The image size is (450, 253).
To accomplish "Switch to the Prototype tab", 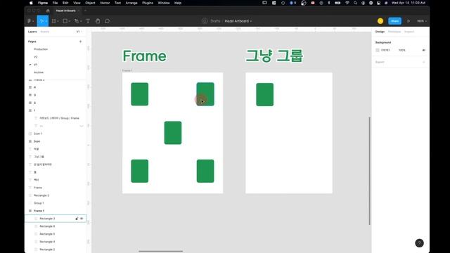I will tap(394, 32).
